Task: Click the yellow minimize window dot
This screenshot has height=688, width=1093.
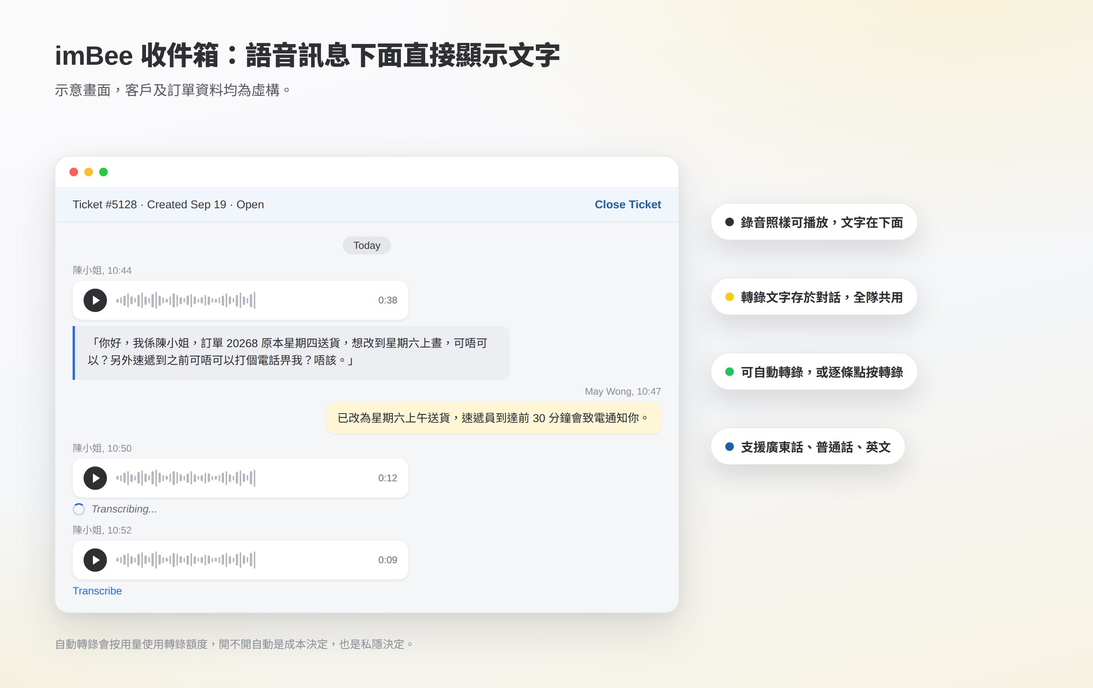Action: coord(89,172)
